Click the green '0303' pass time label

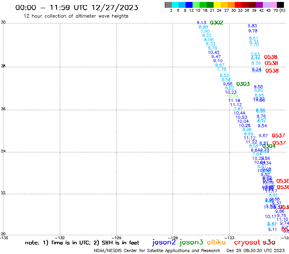tap(243, 84)
